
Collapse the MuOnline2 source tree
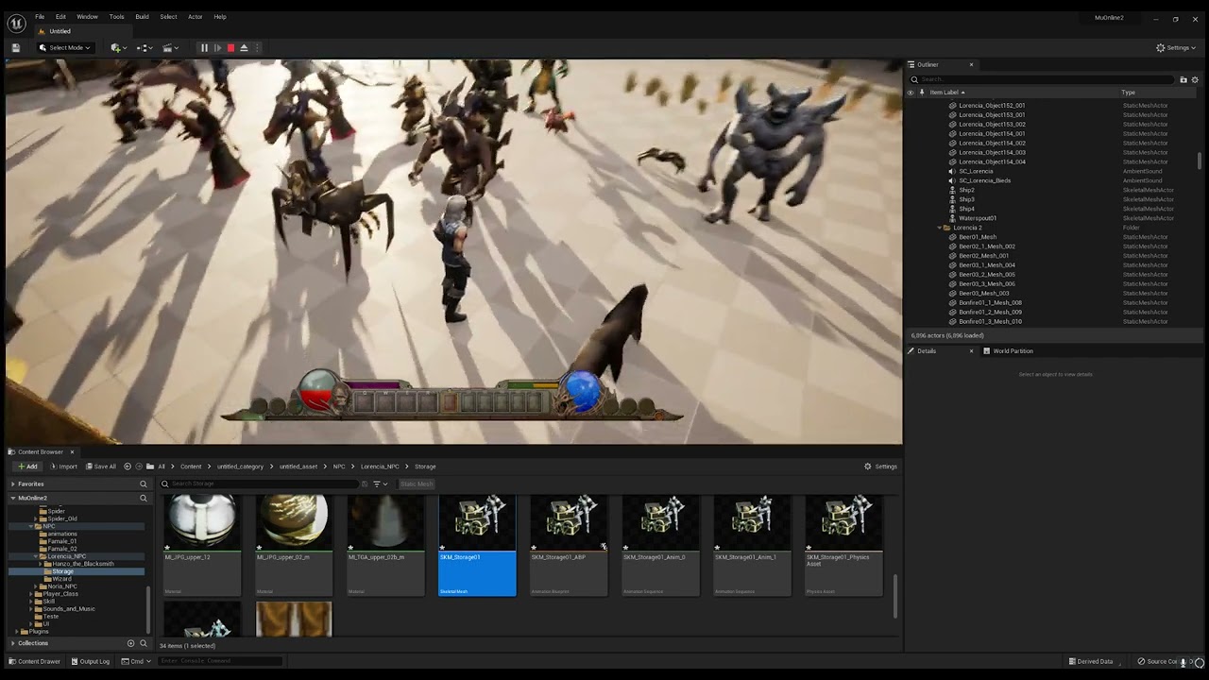tap(13, 498)
